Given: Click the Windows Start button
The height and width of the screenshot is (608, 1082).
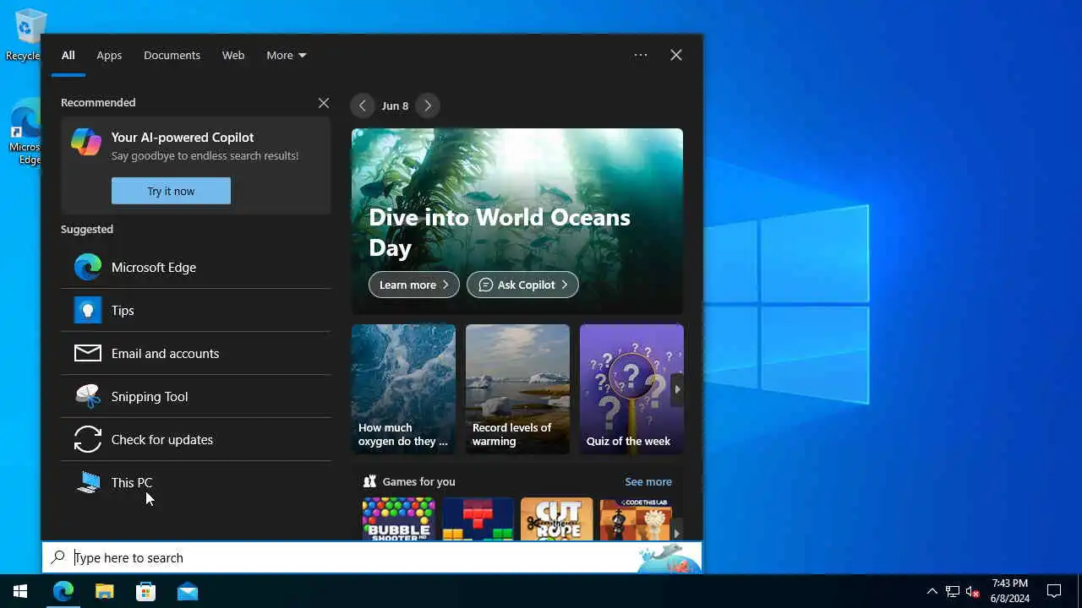Looking at the screenshot, I should coord(20,591).
